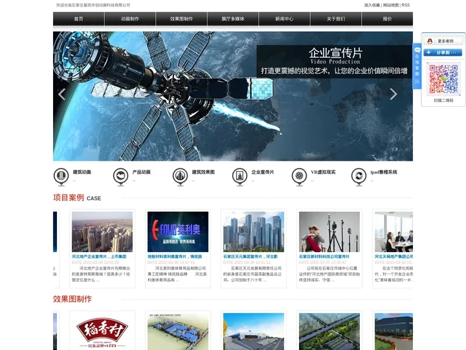Open the city skyline case thumbnail
The height and width of the screenshot is (350, 466).
254,232
